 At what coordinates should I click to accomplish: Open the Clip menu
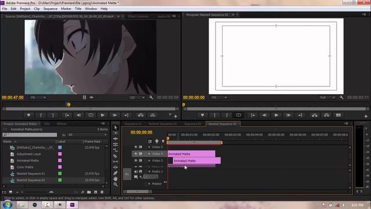[37, 9]
